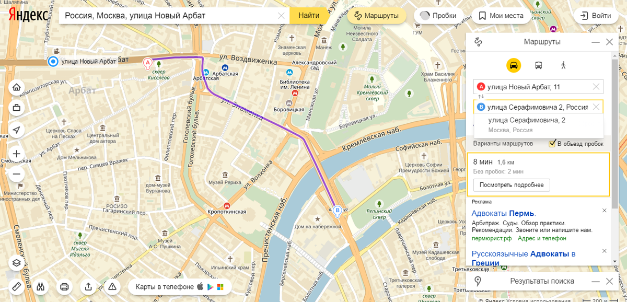The height and width of the screenshot is (302, 627).
Task: Minimize the Маршруты panel
Action: pos(595,42)
